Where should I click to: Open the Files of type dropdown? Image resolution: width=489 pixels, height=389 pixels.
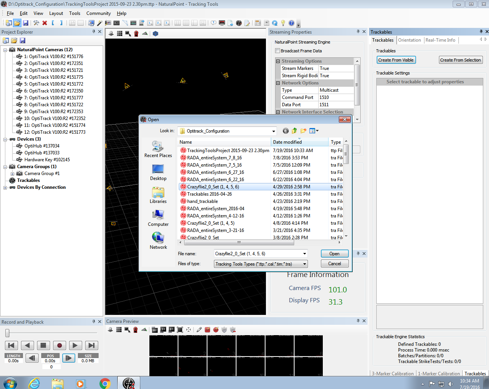coord(304,264)
